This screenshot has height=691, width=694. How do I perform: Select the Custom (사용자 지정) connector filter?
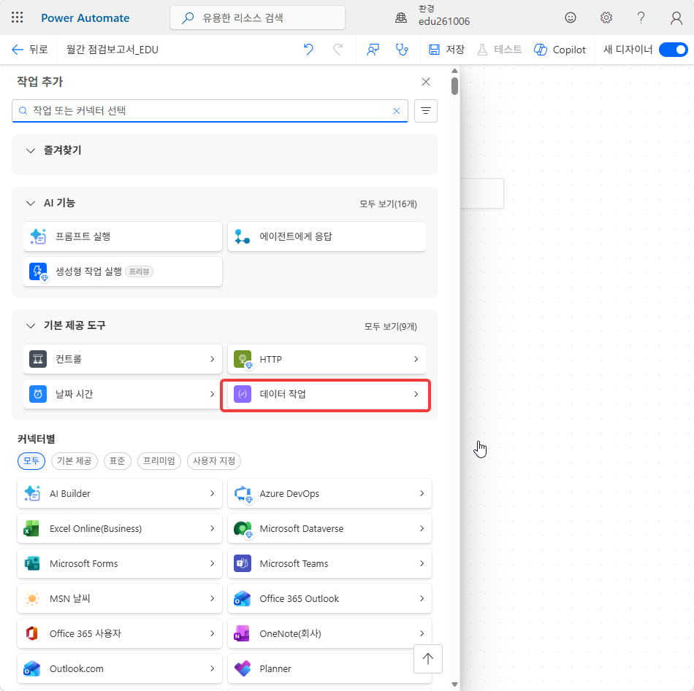pyautogui.click(x=214, y=461)
